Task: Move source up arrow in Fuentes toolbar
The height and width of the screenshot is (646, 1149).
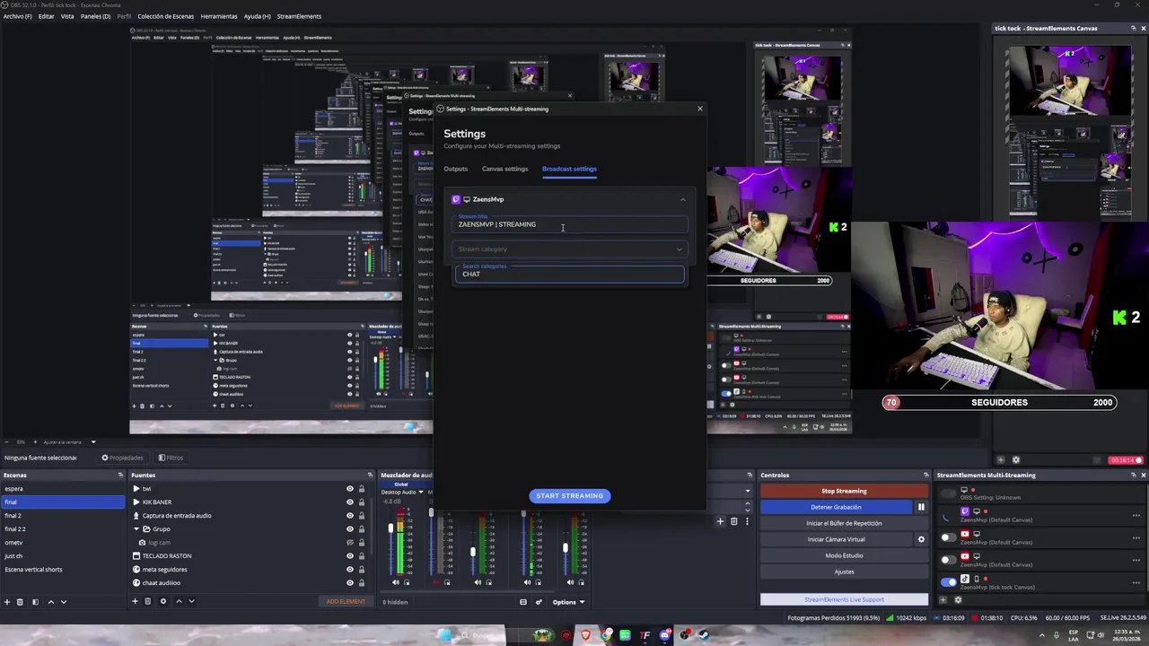Action: pos(179,601)
